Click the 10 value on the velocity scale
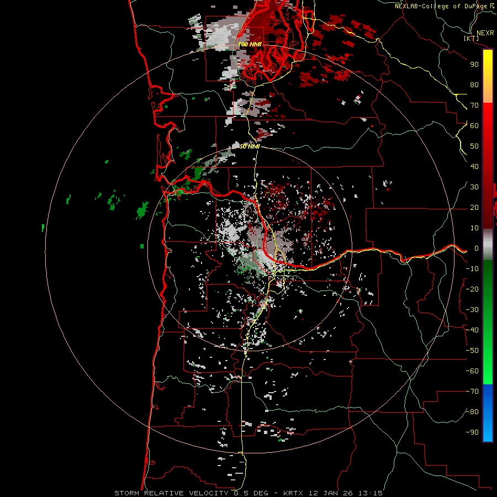Viewport: 497px width, 497px height. [x=474, y=228]
